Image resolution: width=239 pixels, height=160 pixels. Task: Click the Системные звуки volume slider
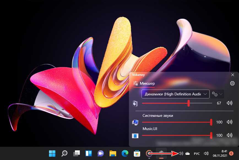tap(177, 122)
